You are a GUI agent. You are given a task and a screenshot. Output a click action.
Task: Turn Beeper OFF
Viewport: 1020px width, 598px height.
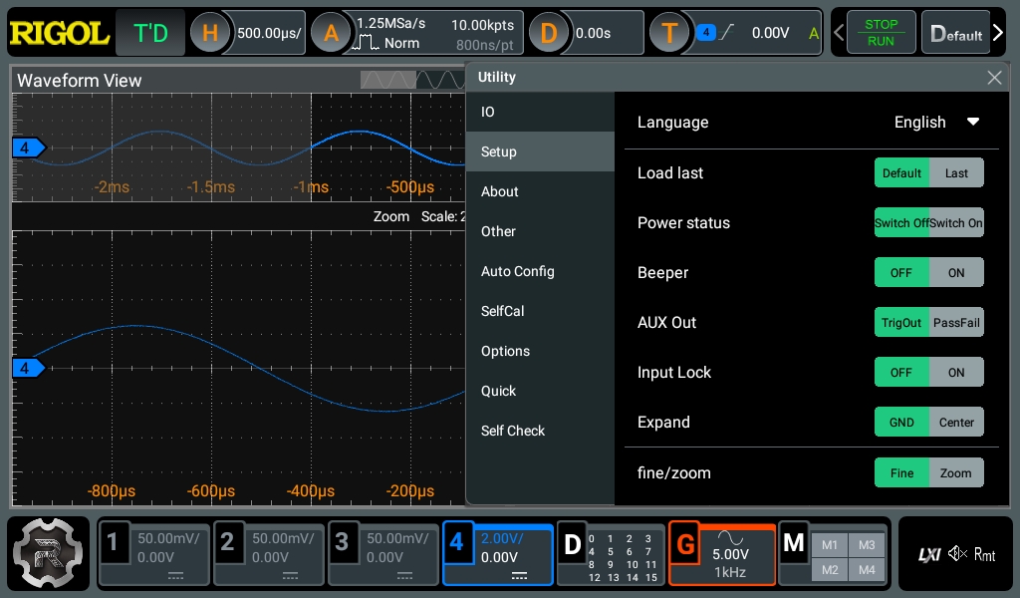pos(901,273)
